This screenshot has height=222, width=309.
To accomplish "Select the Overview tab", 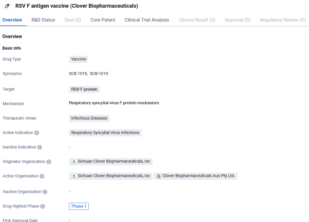I will pyautogui.click(x=12, y=20).
